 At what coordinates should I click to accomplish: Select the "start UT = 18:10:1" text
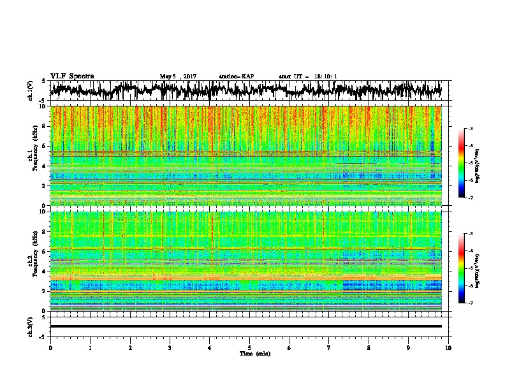[308, 76]
